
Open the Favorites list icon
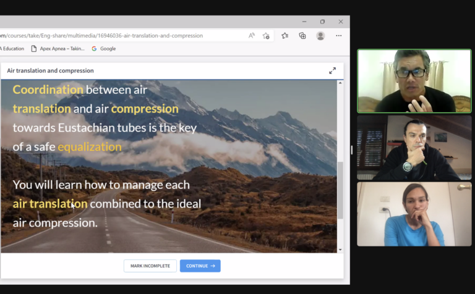pyautogui.click(x=285, y=36)
